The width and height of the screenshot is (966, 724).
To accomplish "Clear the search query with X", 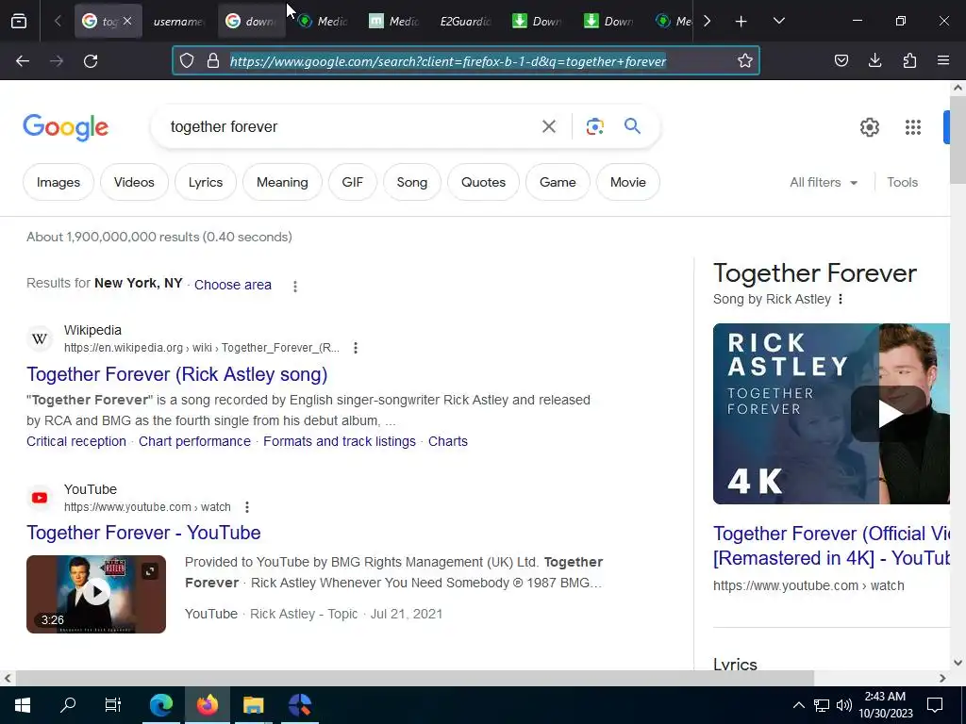I will point(548,127).
